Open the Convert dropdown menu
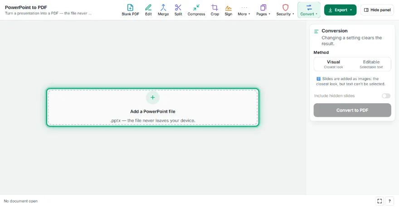This screenshot has height=207, width=399. coord(309,10)
